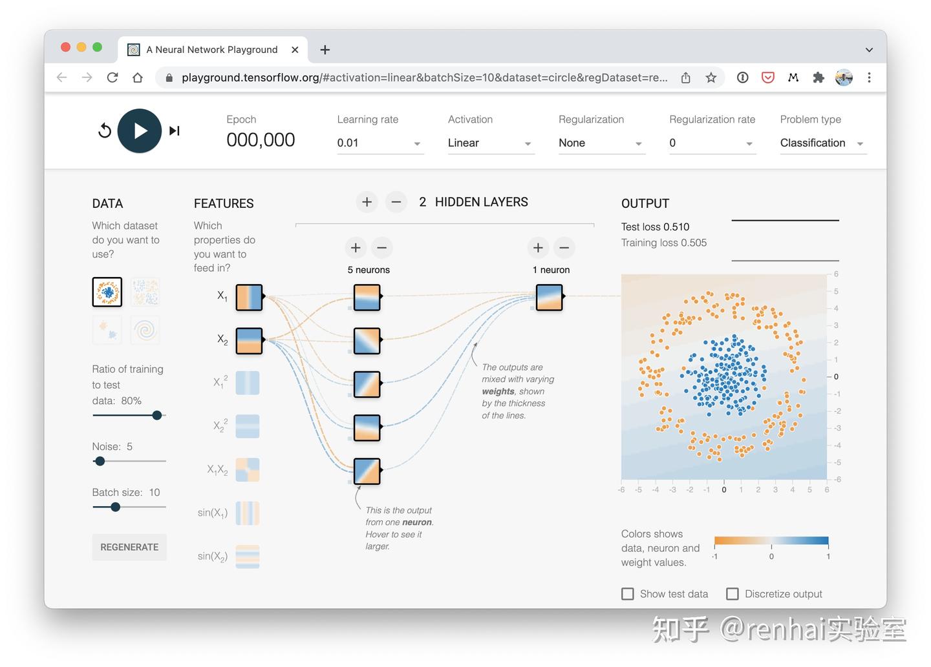Viewport: 931px width, 667px height.
Task: Go back in browser history
Action: pos(62,77)
